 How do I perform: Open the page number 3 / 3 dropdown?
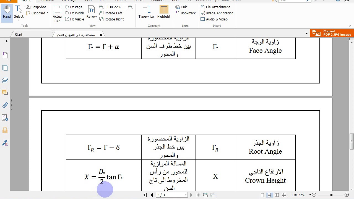click(x=186, y=195)
